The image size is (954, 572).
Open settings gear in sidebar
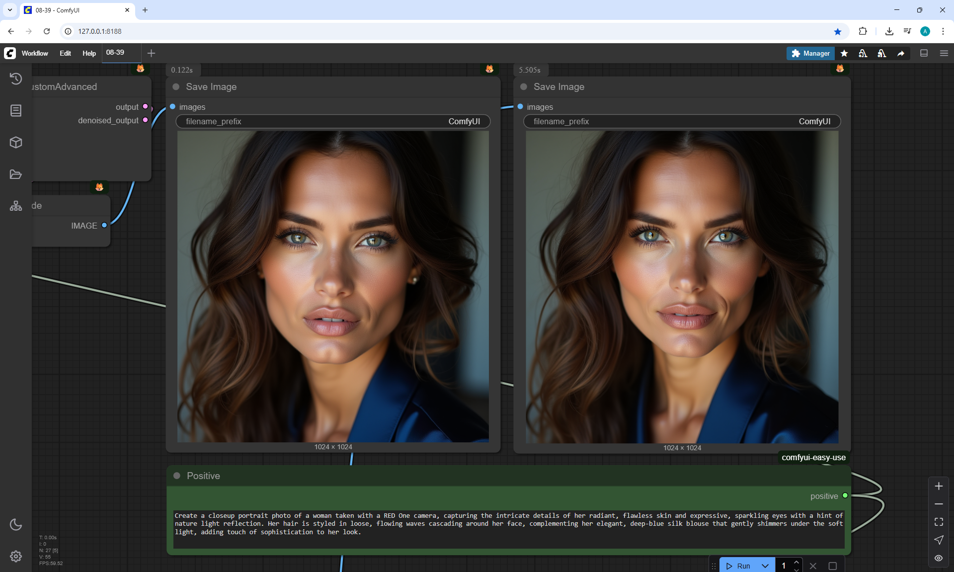pyautogui.click(x=16, y=556)
